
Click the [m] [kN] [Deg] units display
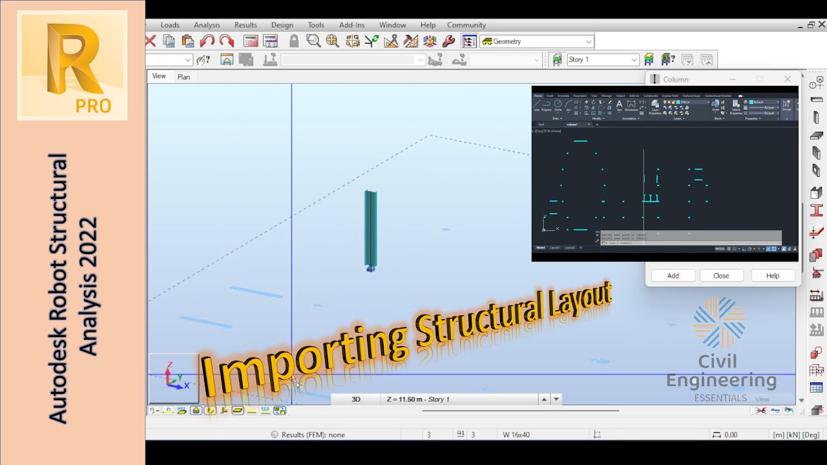[795, 435]
